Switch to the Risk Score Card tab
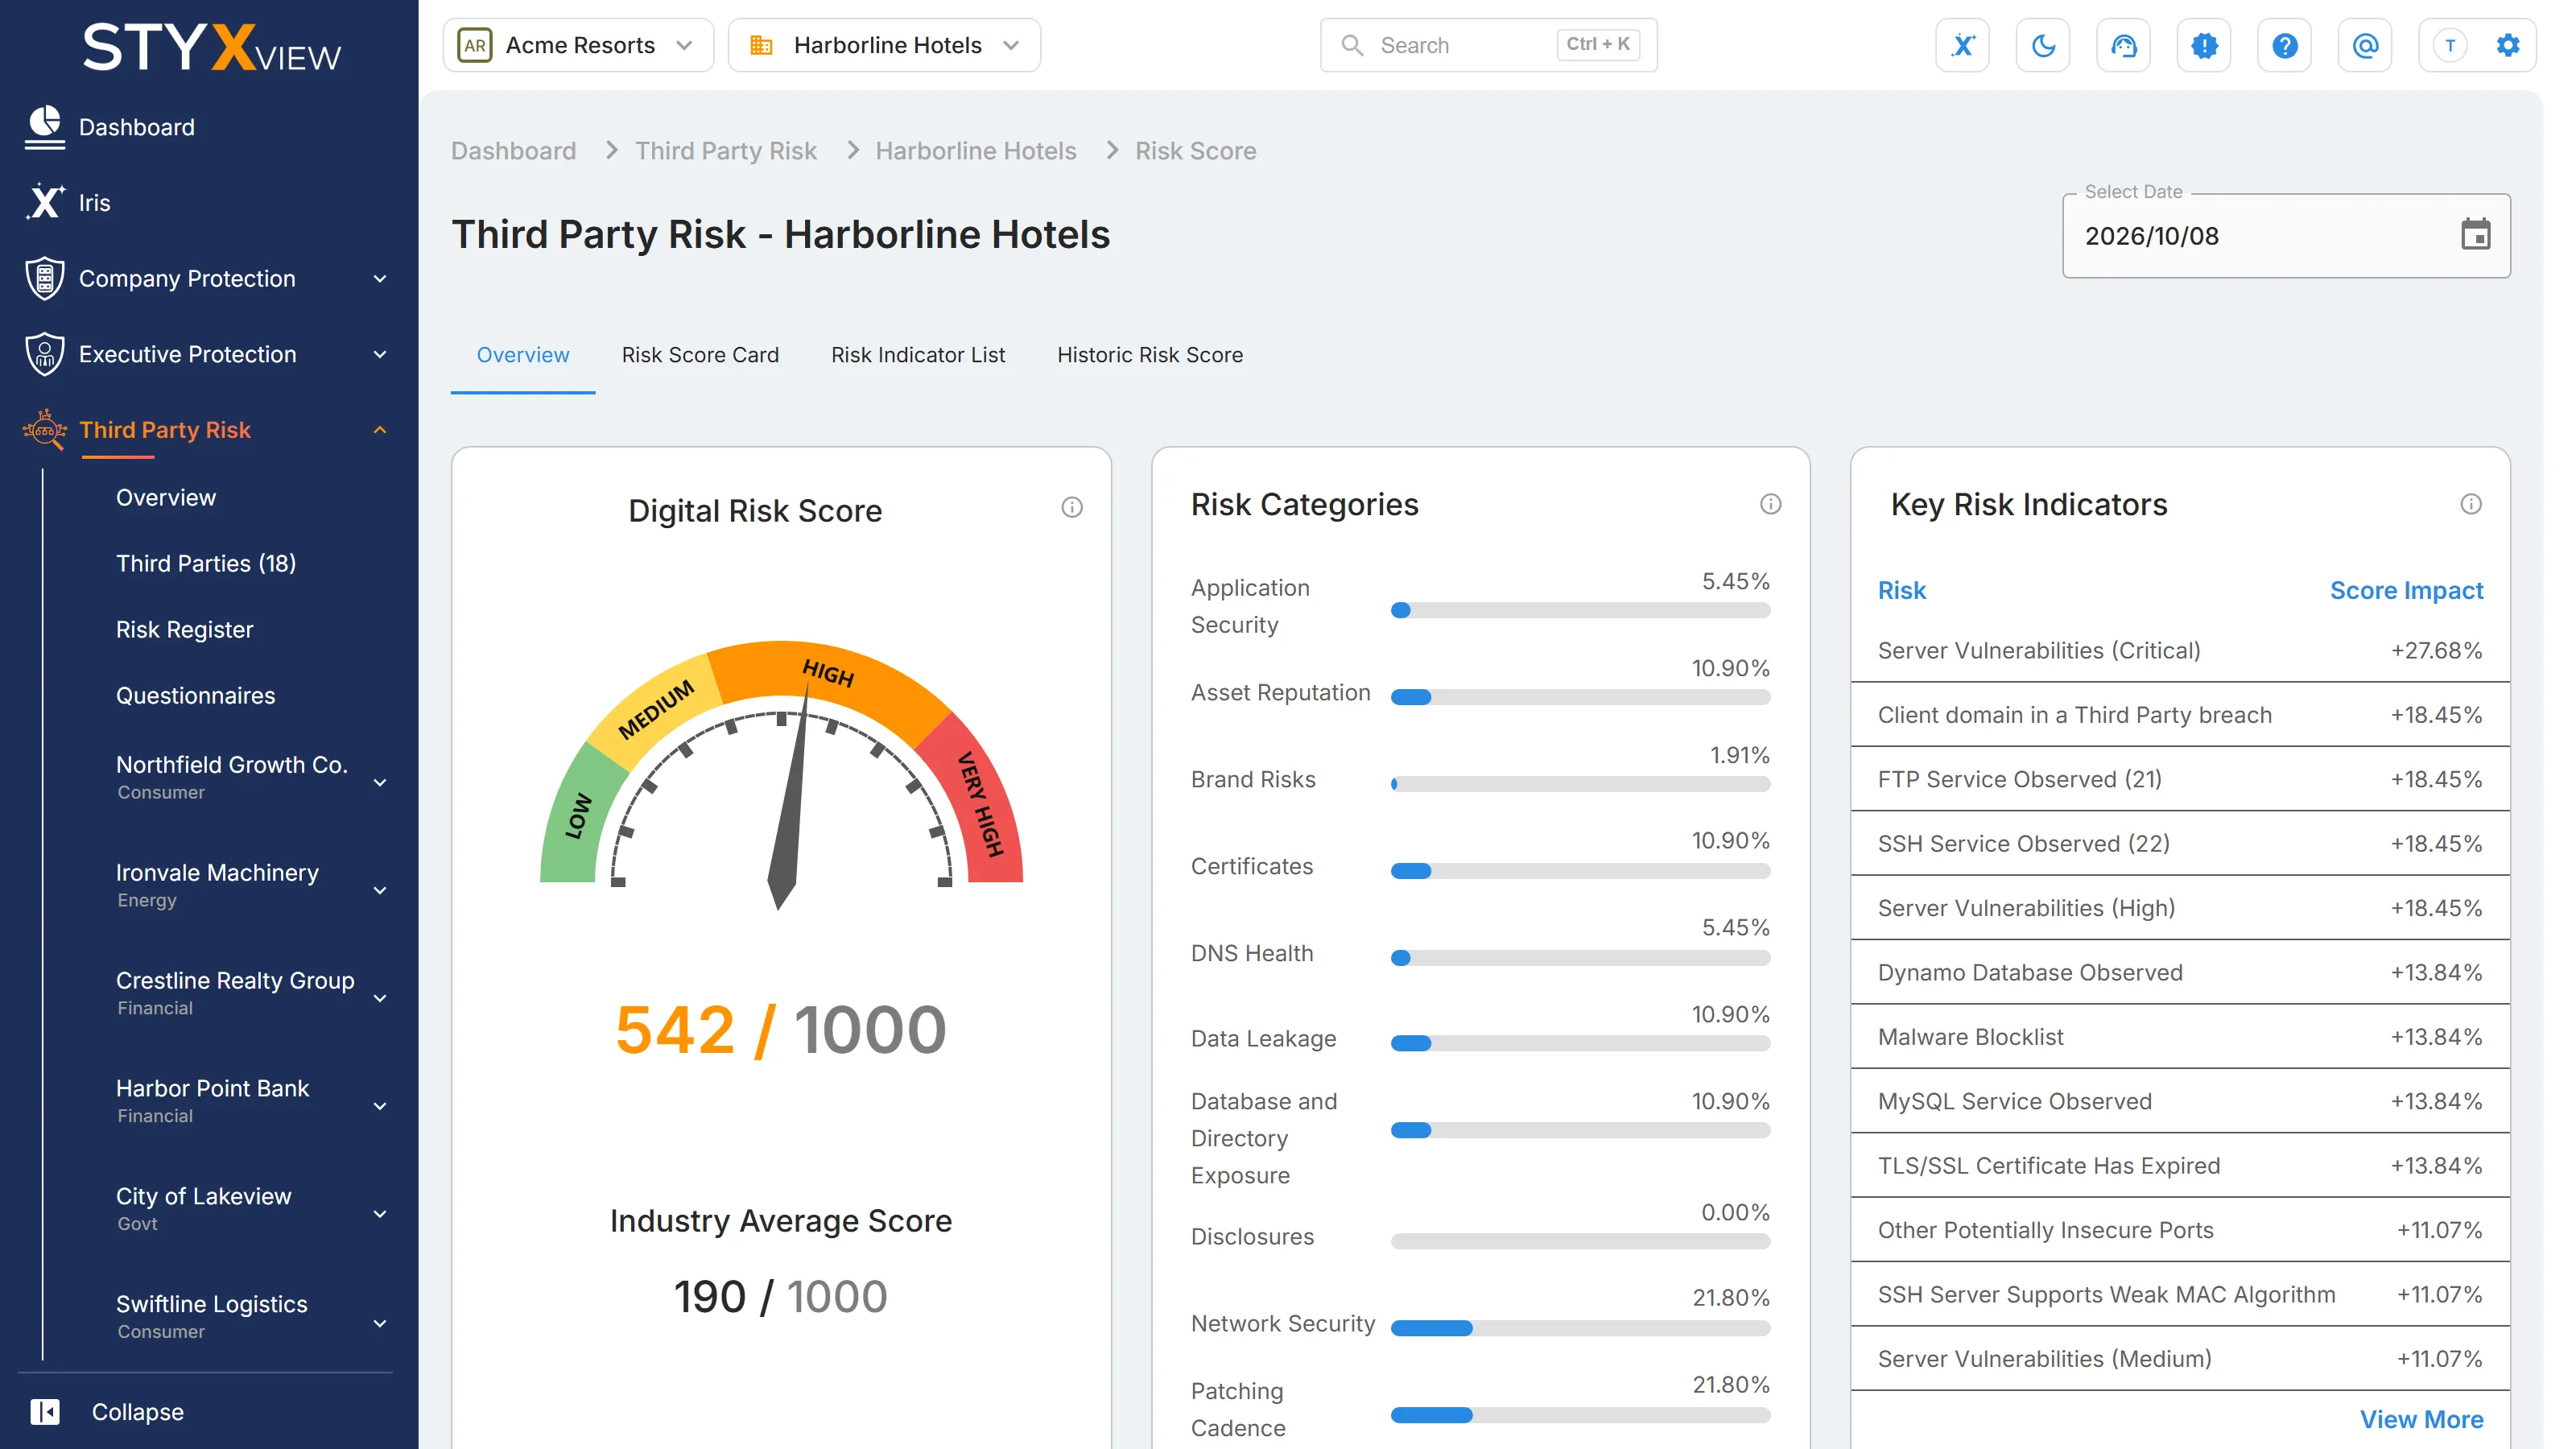Viewport: 2576px width, 1449px height. tap(700, 355)
